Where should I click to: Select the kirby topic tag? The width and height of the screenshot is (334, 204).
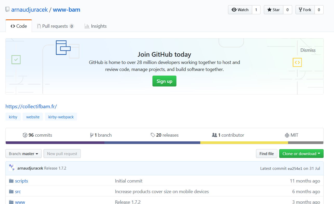[x=13, y=117]
